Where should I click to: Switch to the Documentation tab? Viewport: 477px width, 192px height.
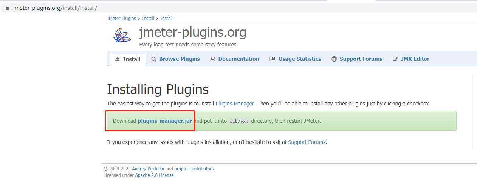(x=235, y=59)
